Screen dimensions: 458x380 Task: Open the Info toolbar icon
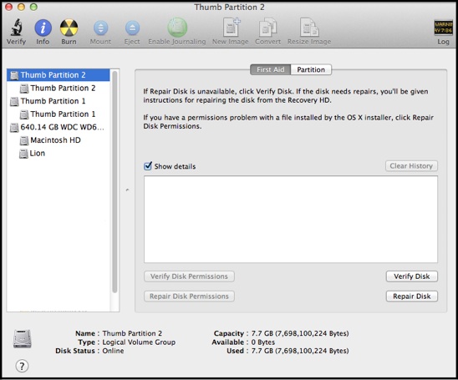pyautogui.click(x=43, y=28)
